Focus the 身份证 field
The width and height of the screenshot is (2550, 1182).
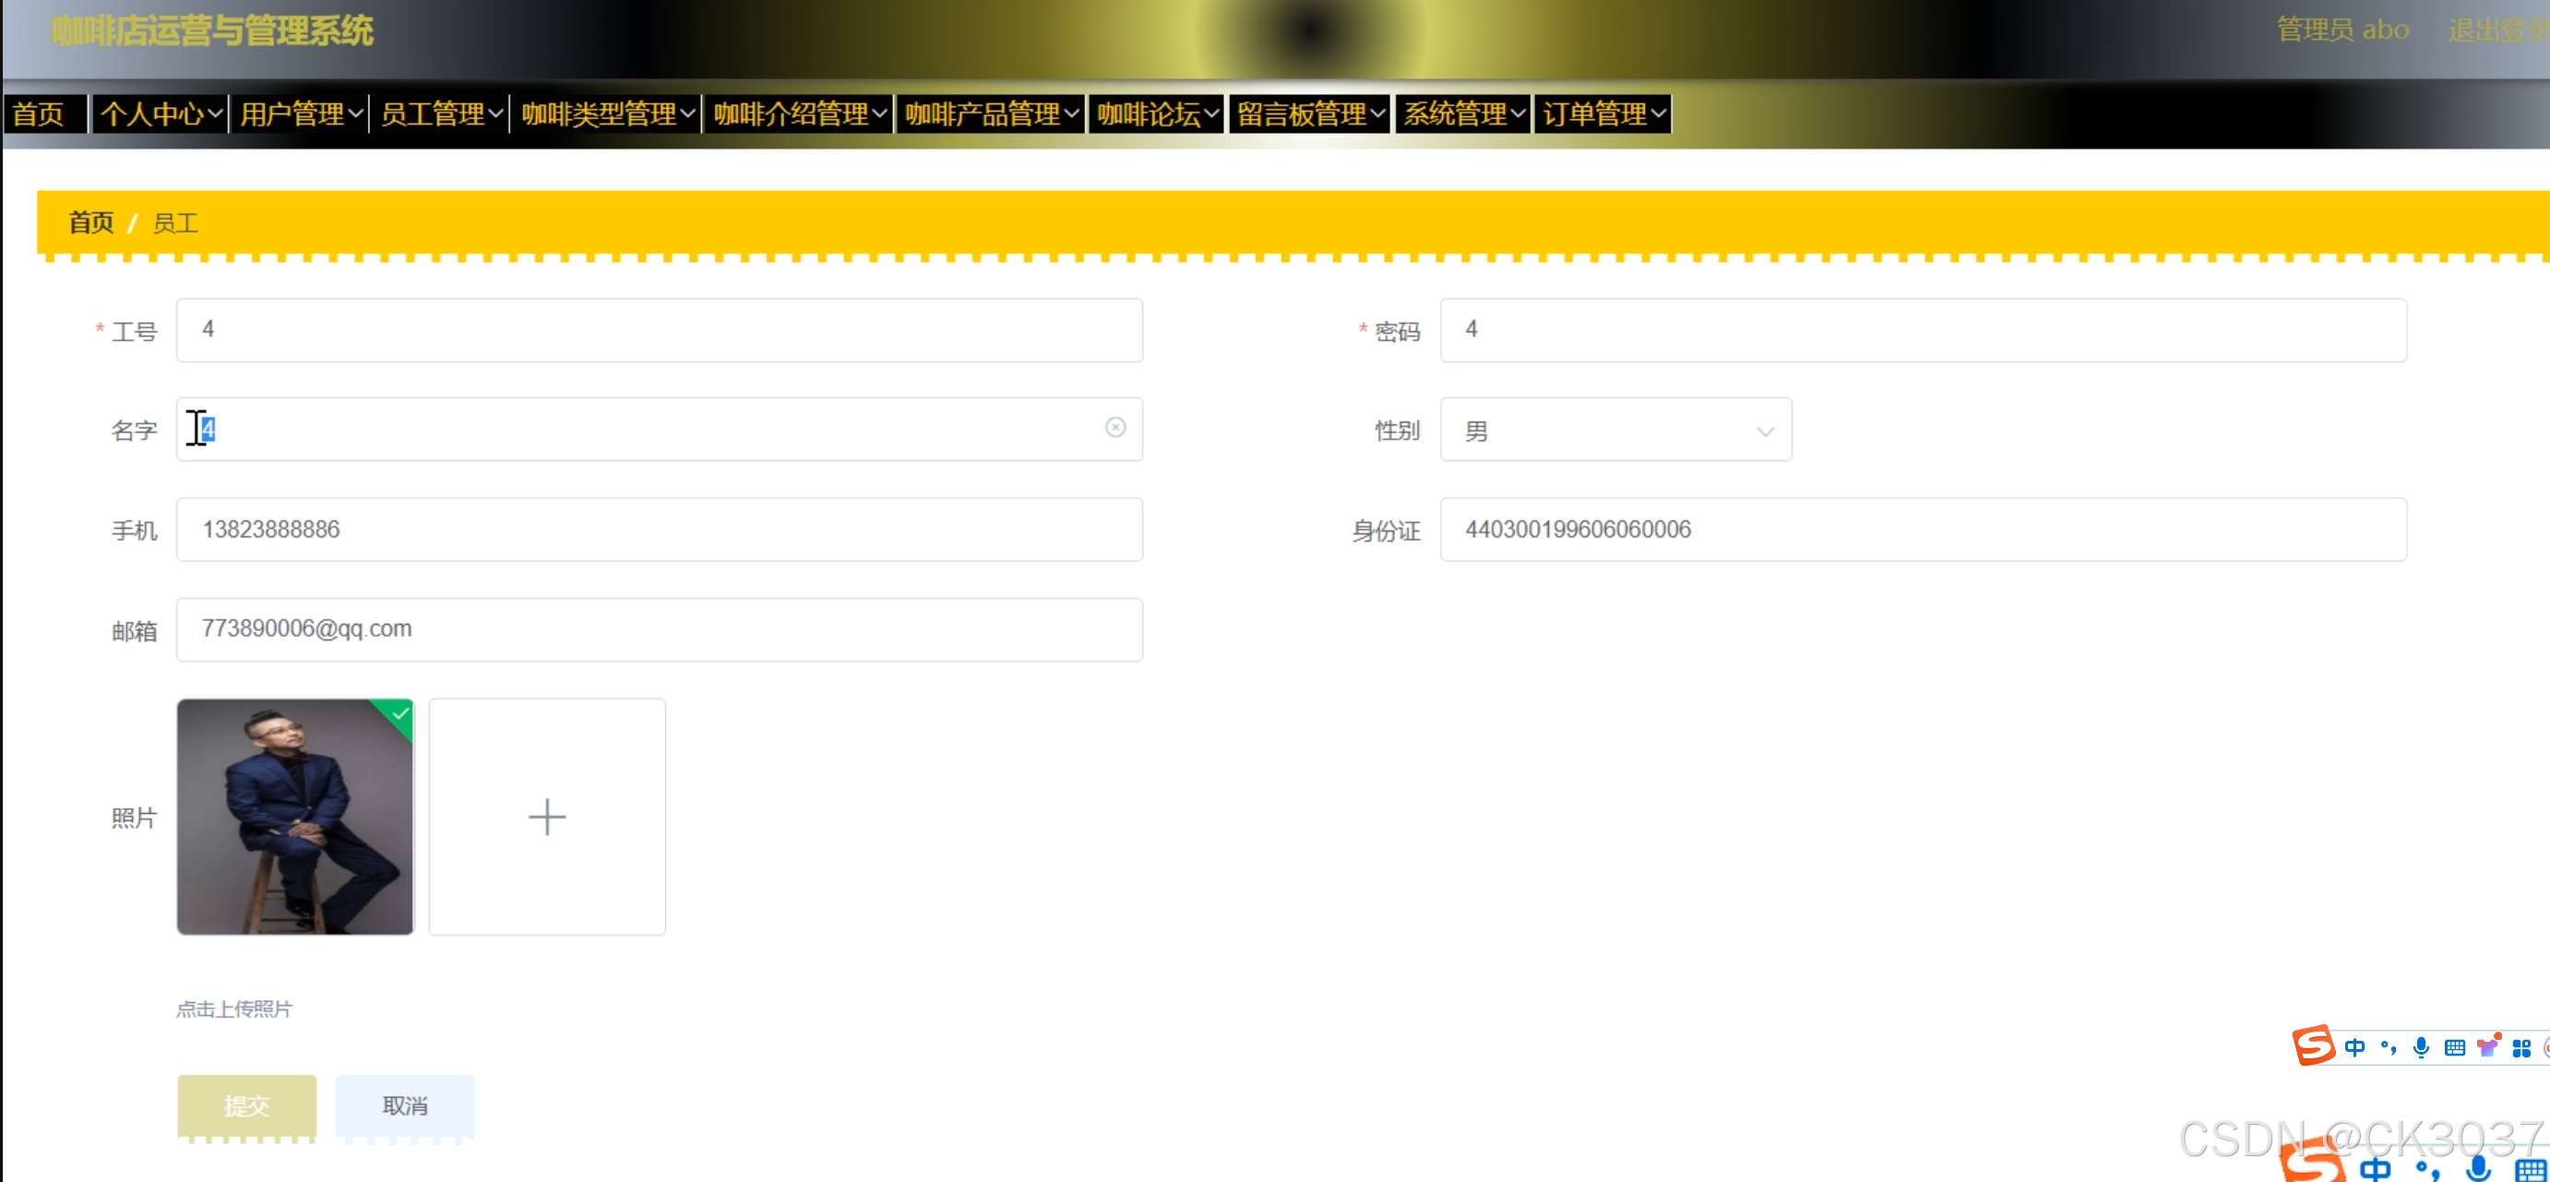coord(1923,530)
